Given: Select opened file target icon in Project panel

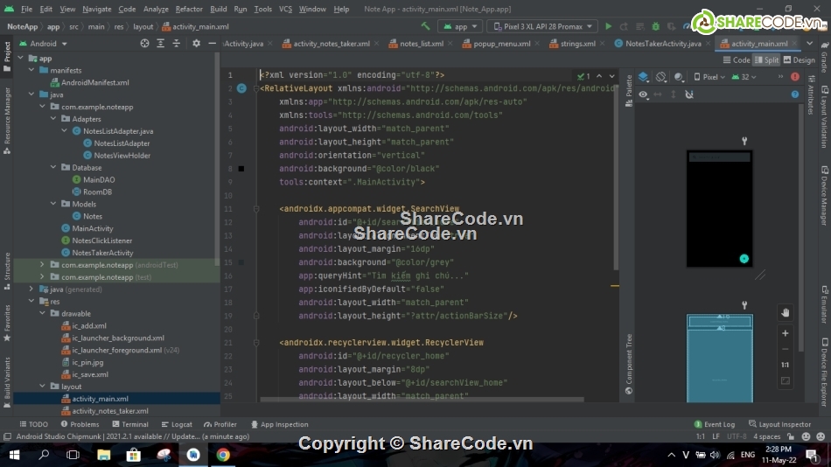Looking at the screenshot, I should click(144, 43).
